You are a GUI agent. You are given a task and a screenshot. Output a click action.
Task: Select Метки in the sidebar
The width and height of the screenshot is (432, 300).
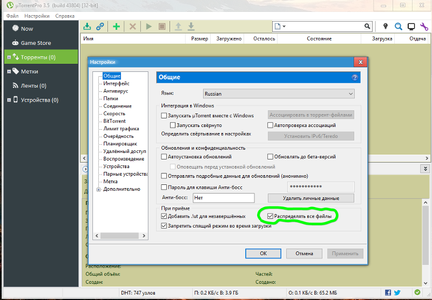(42, 71)
